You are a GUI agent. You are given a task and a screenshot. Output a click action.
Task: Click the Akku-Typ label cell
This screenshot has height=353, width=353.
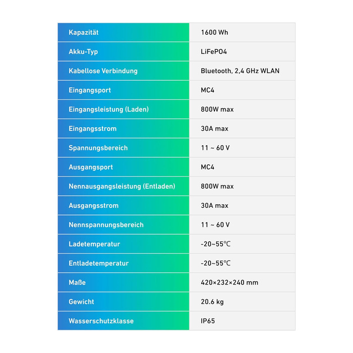[x=83, y=51]
